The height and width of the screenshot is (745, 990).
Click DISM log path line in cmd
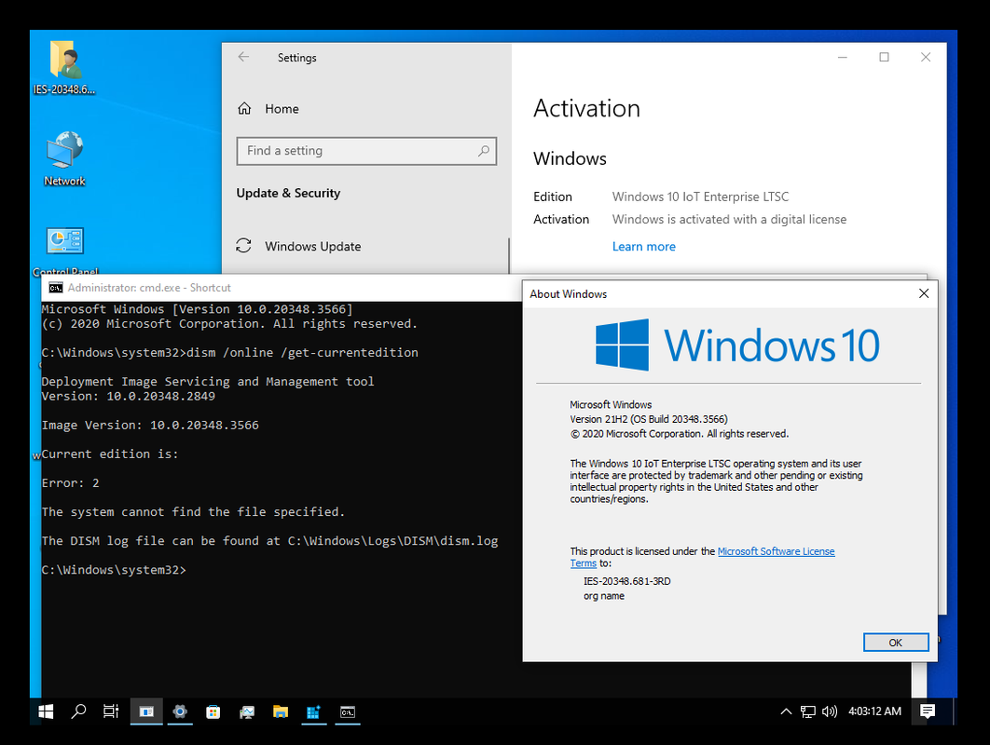point(269,541)
